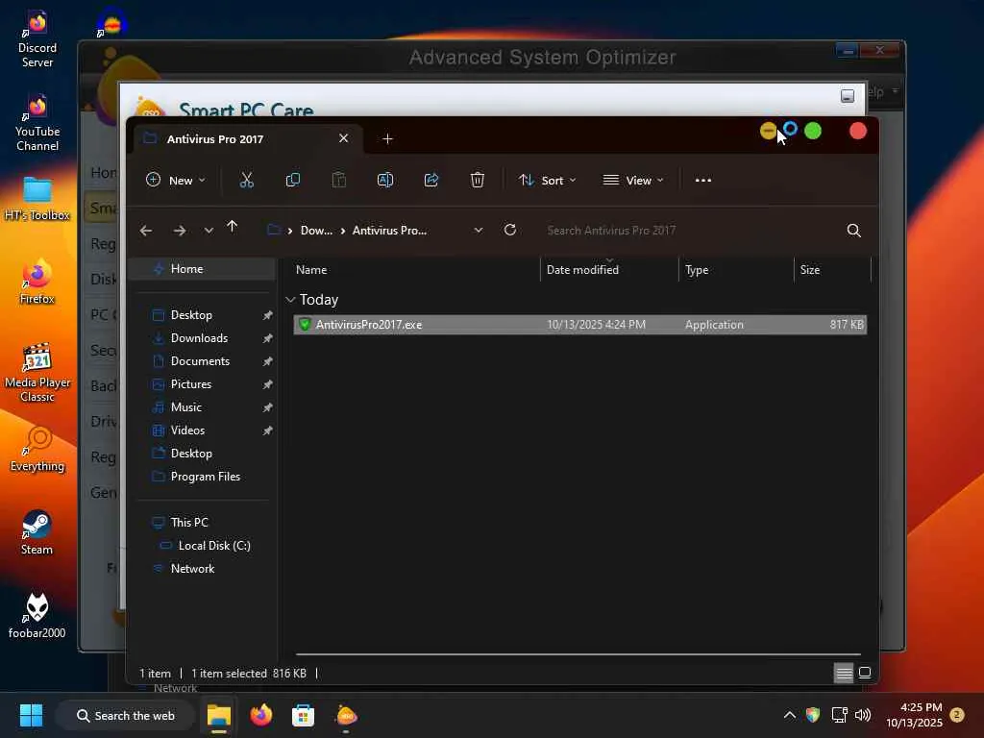Select AntivirusPro2017.exe file

(579, 325)
